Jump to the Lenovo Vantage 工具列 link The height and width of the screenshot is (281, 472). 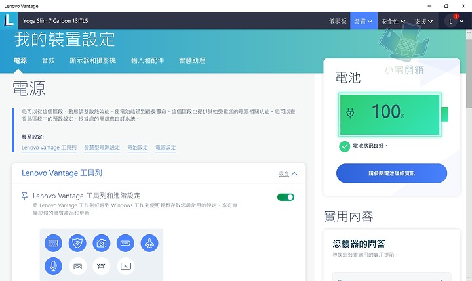(49, 148)
